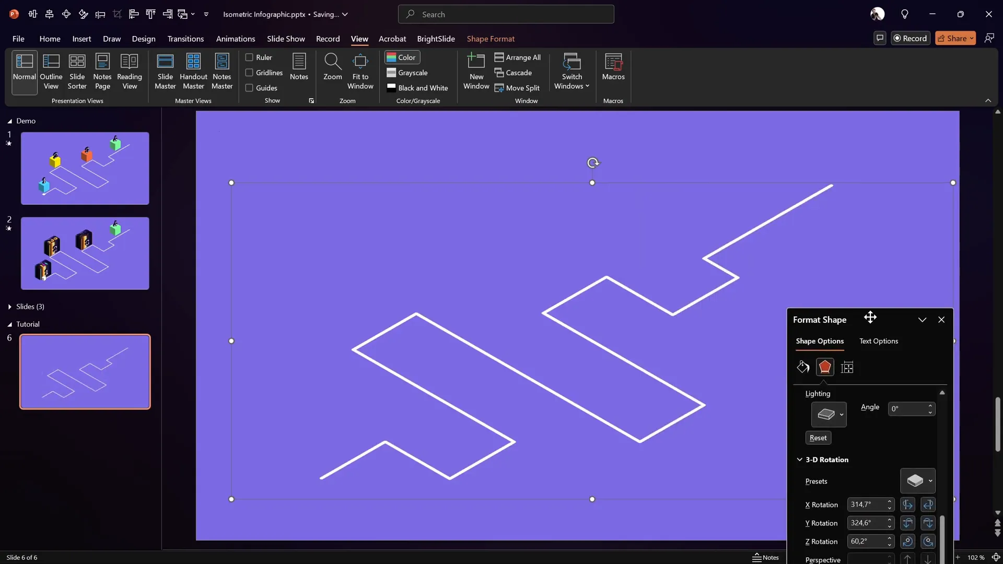Switch to Normal view
The height and width of the screenshot is (564, 1003).
[x=24, y=72]
